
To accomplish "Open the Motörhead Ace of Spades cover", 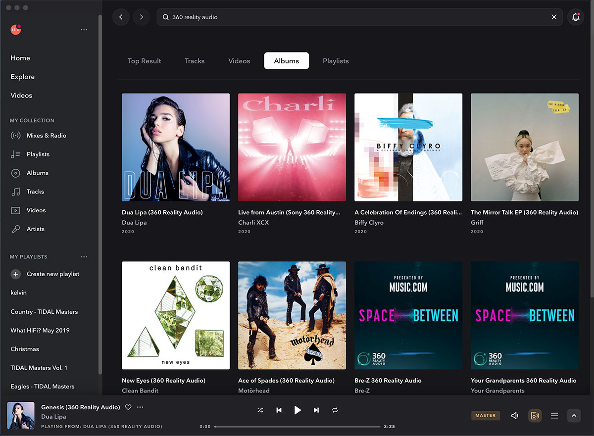I will pos(292,315).
